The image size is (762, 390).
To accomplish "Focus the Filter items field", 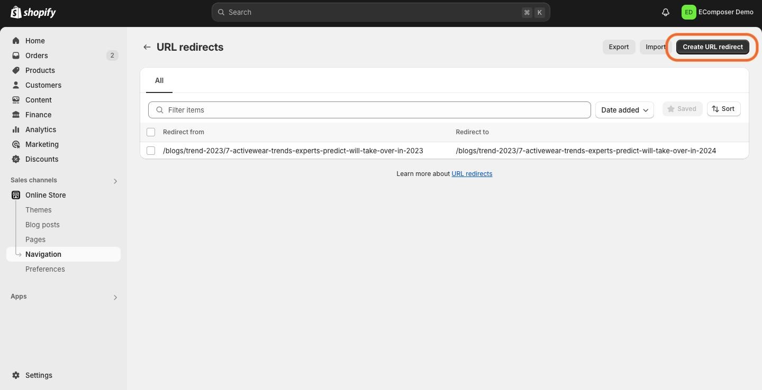I will tap(369, 110).
